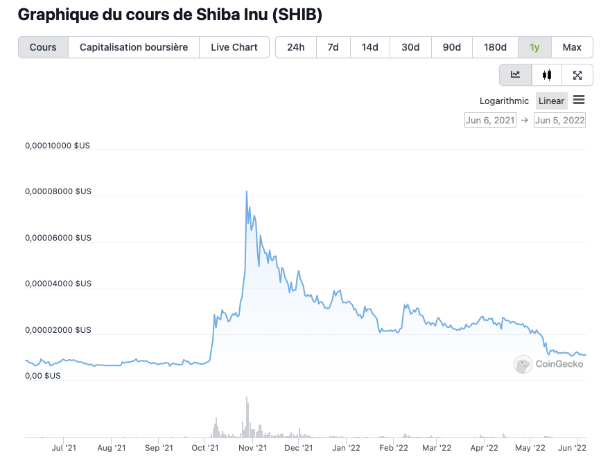Image resolution: width=601 pixels, height=459 pixels.
Task: Show the 30d price range
Action: click(410, 47)
